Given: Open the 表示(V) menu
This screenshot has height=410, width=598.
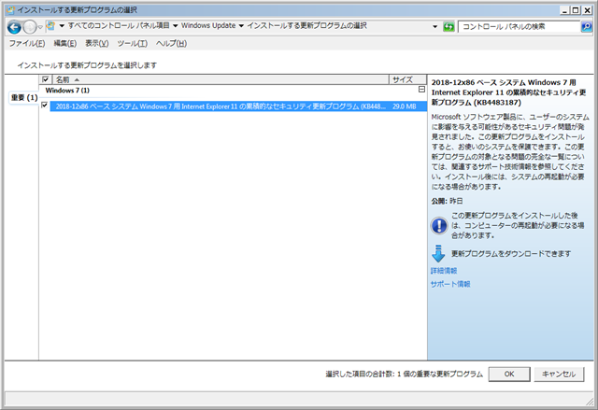Looking at the screenshot, I should tap(96, 43).
